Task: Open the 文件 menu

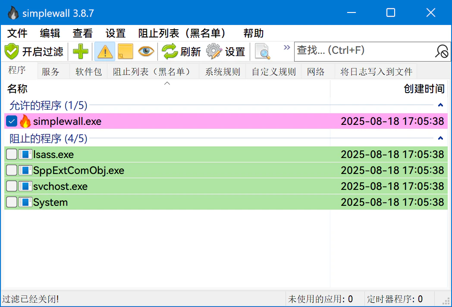Action: (x=17, y=34)
